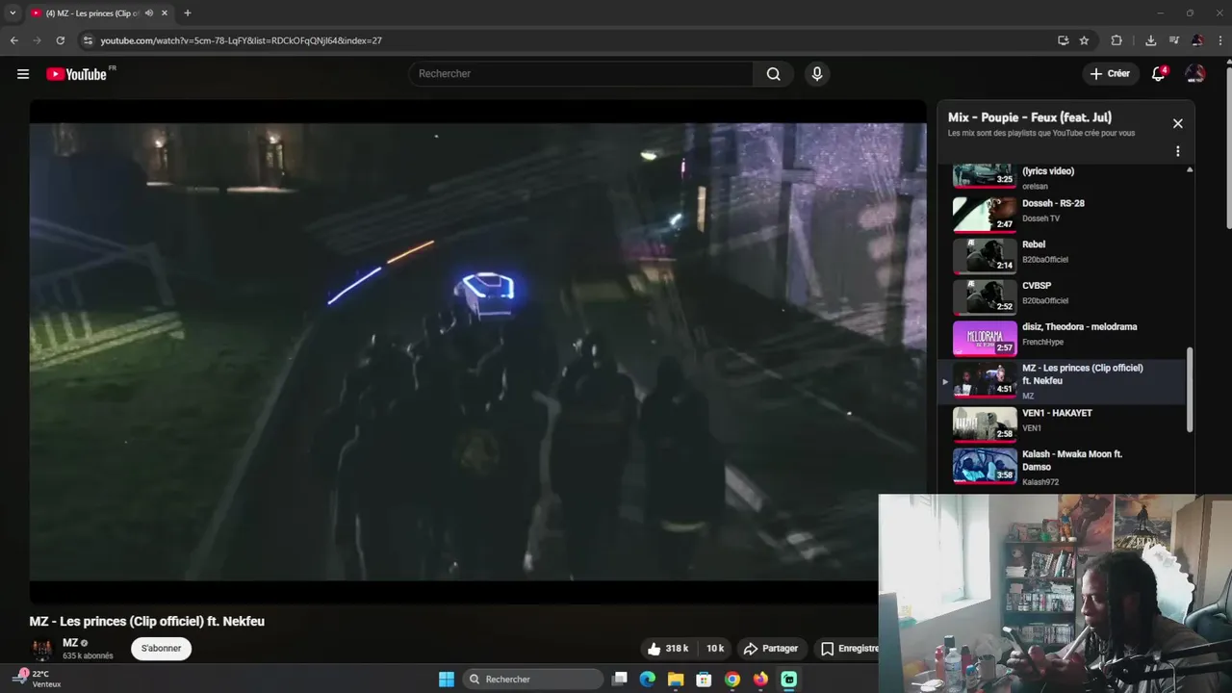Dislike the video (10 k)
The height and width of the screenshot is (693, 1232).
click(x=715, y=649)
